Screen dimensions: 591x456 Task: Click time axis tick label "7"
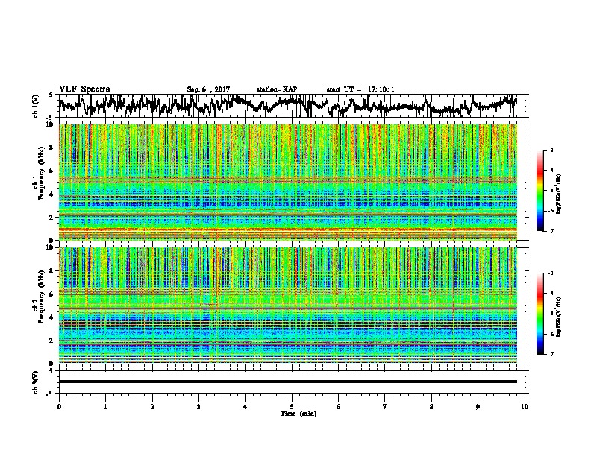click(x=385, y=407)
